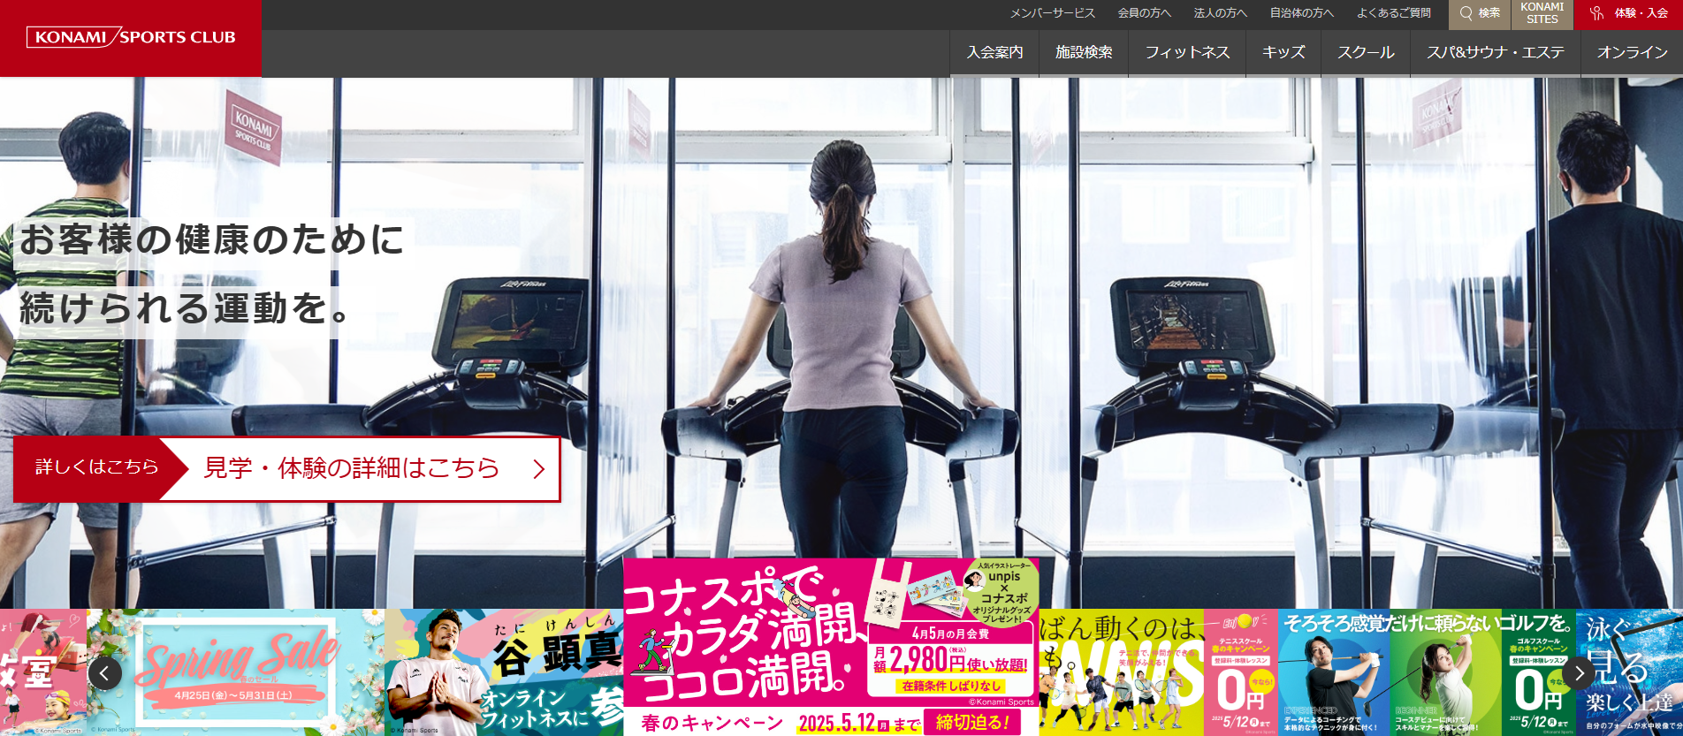Select the フィットネス menu item
Screen dimensions: 1683x736
1187,53
